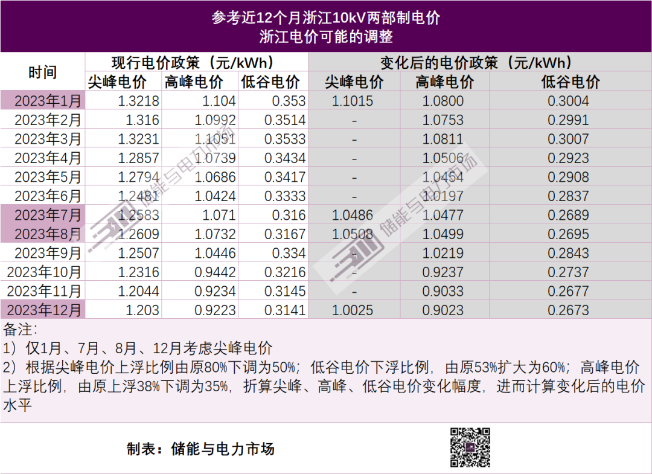Click the note about 仅1月、7月、8月、12月

coord(138,348)
